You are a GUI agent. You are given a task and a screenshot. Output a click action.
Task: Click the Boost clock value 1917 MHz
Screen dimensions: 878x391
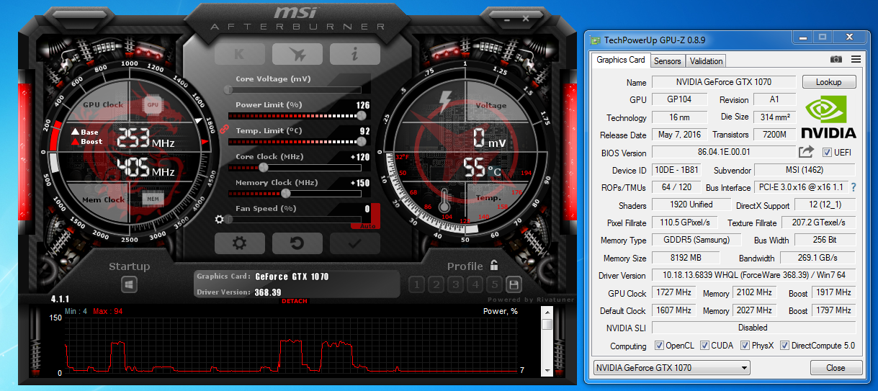click(834, 292)
